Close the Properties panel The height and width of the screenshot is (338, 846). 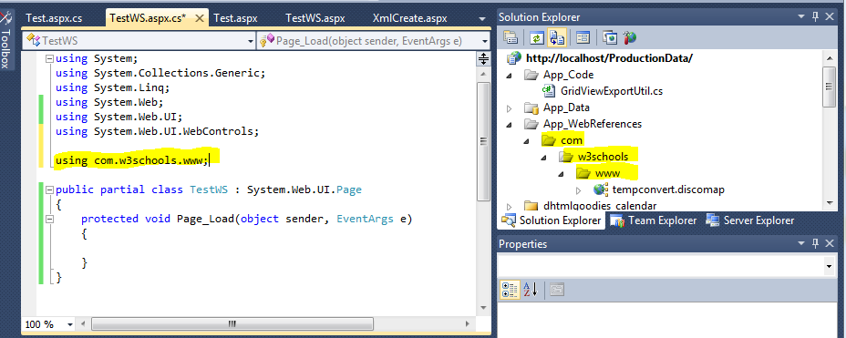(x=831, y=243)
